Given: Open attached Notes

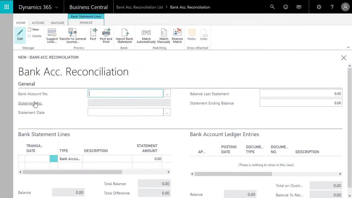Looking at the screenshot, I should coord(192,35).
